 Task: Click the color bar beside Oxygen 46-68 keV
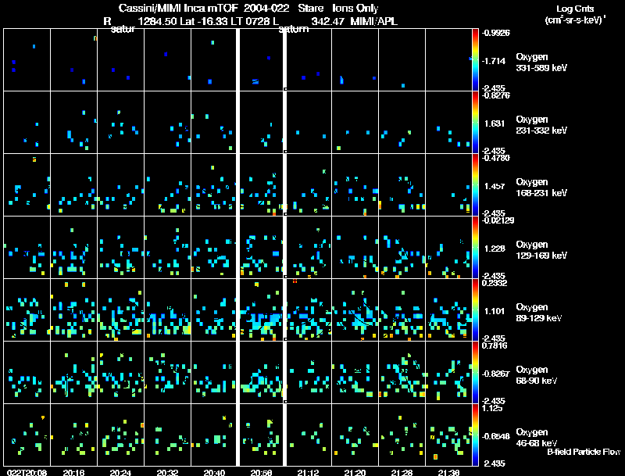pos(475,435)
